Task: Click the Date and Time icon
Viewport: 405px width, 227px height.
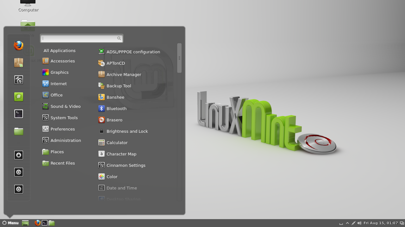Action: tap(102, 188)
